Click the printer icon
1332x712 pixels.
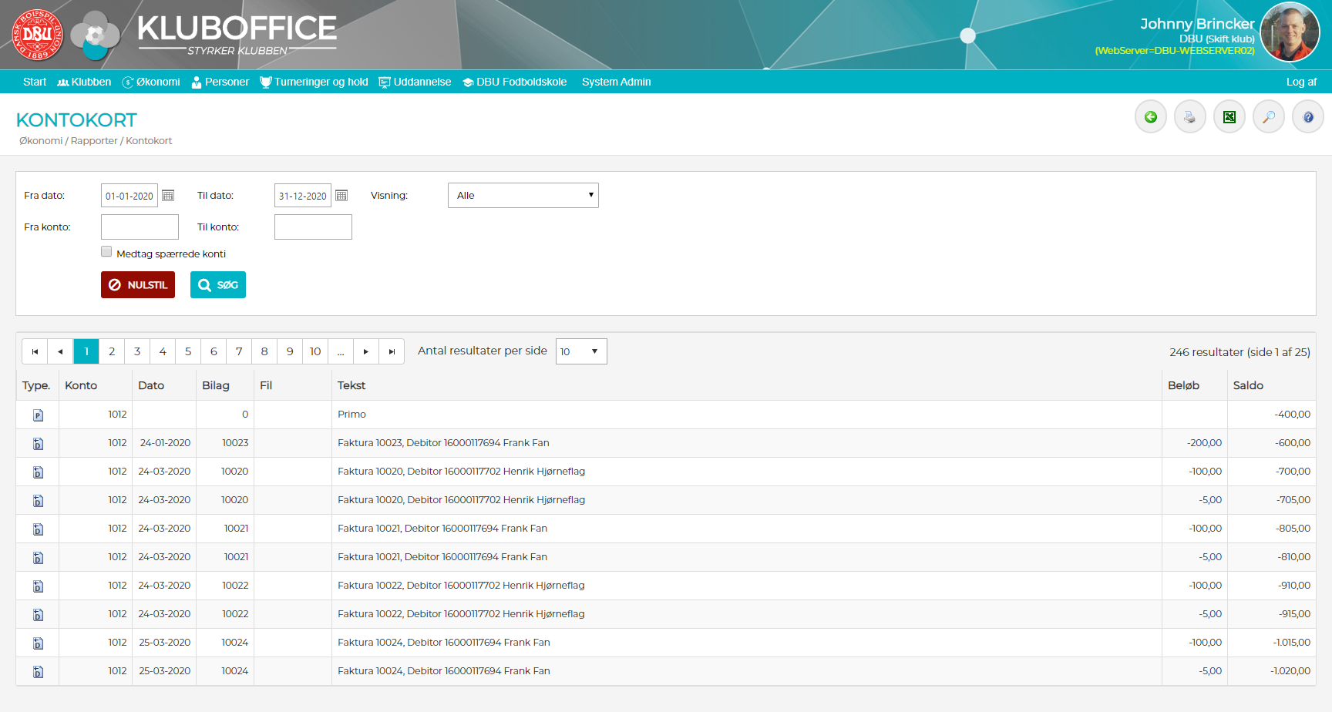[x=1189, y=117]
